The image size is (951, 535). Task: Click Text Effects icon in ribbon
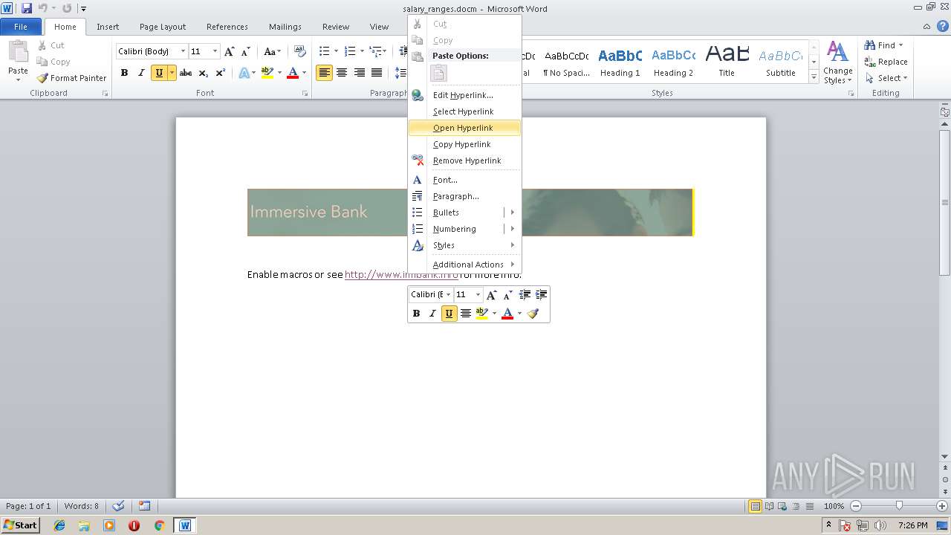pyautogui.click(x=244, y=73)
